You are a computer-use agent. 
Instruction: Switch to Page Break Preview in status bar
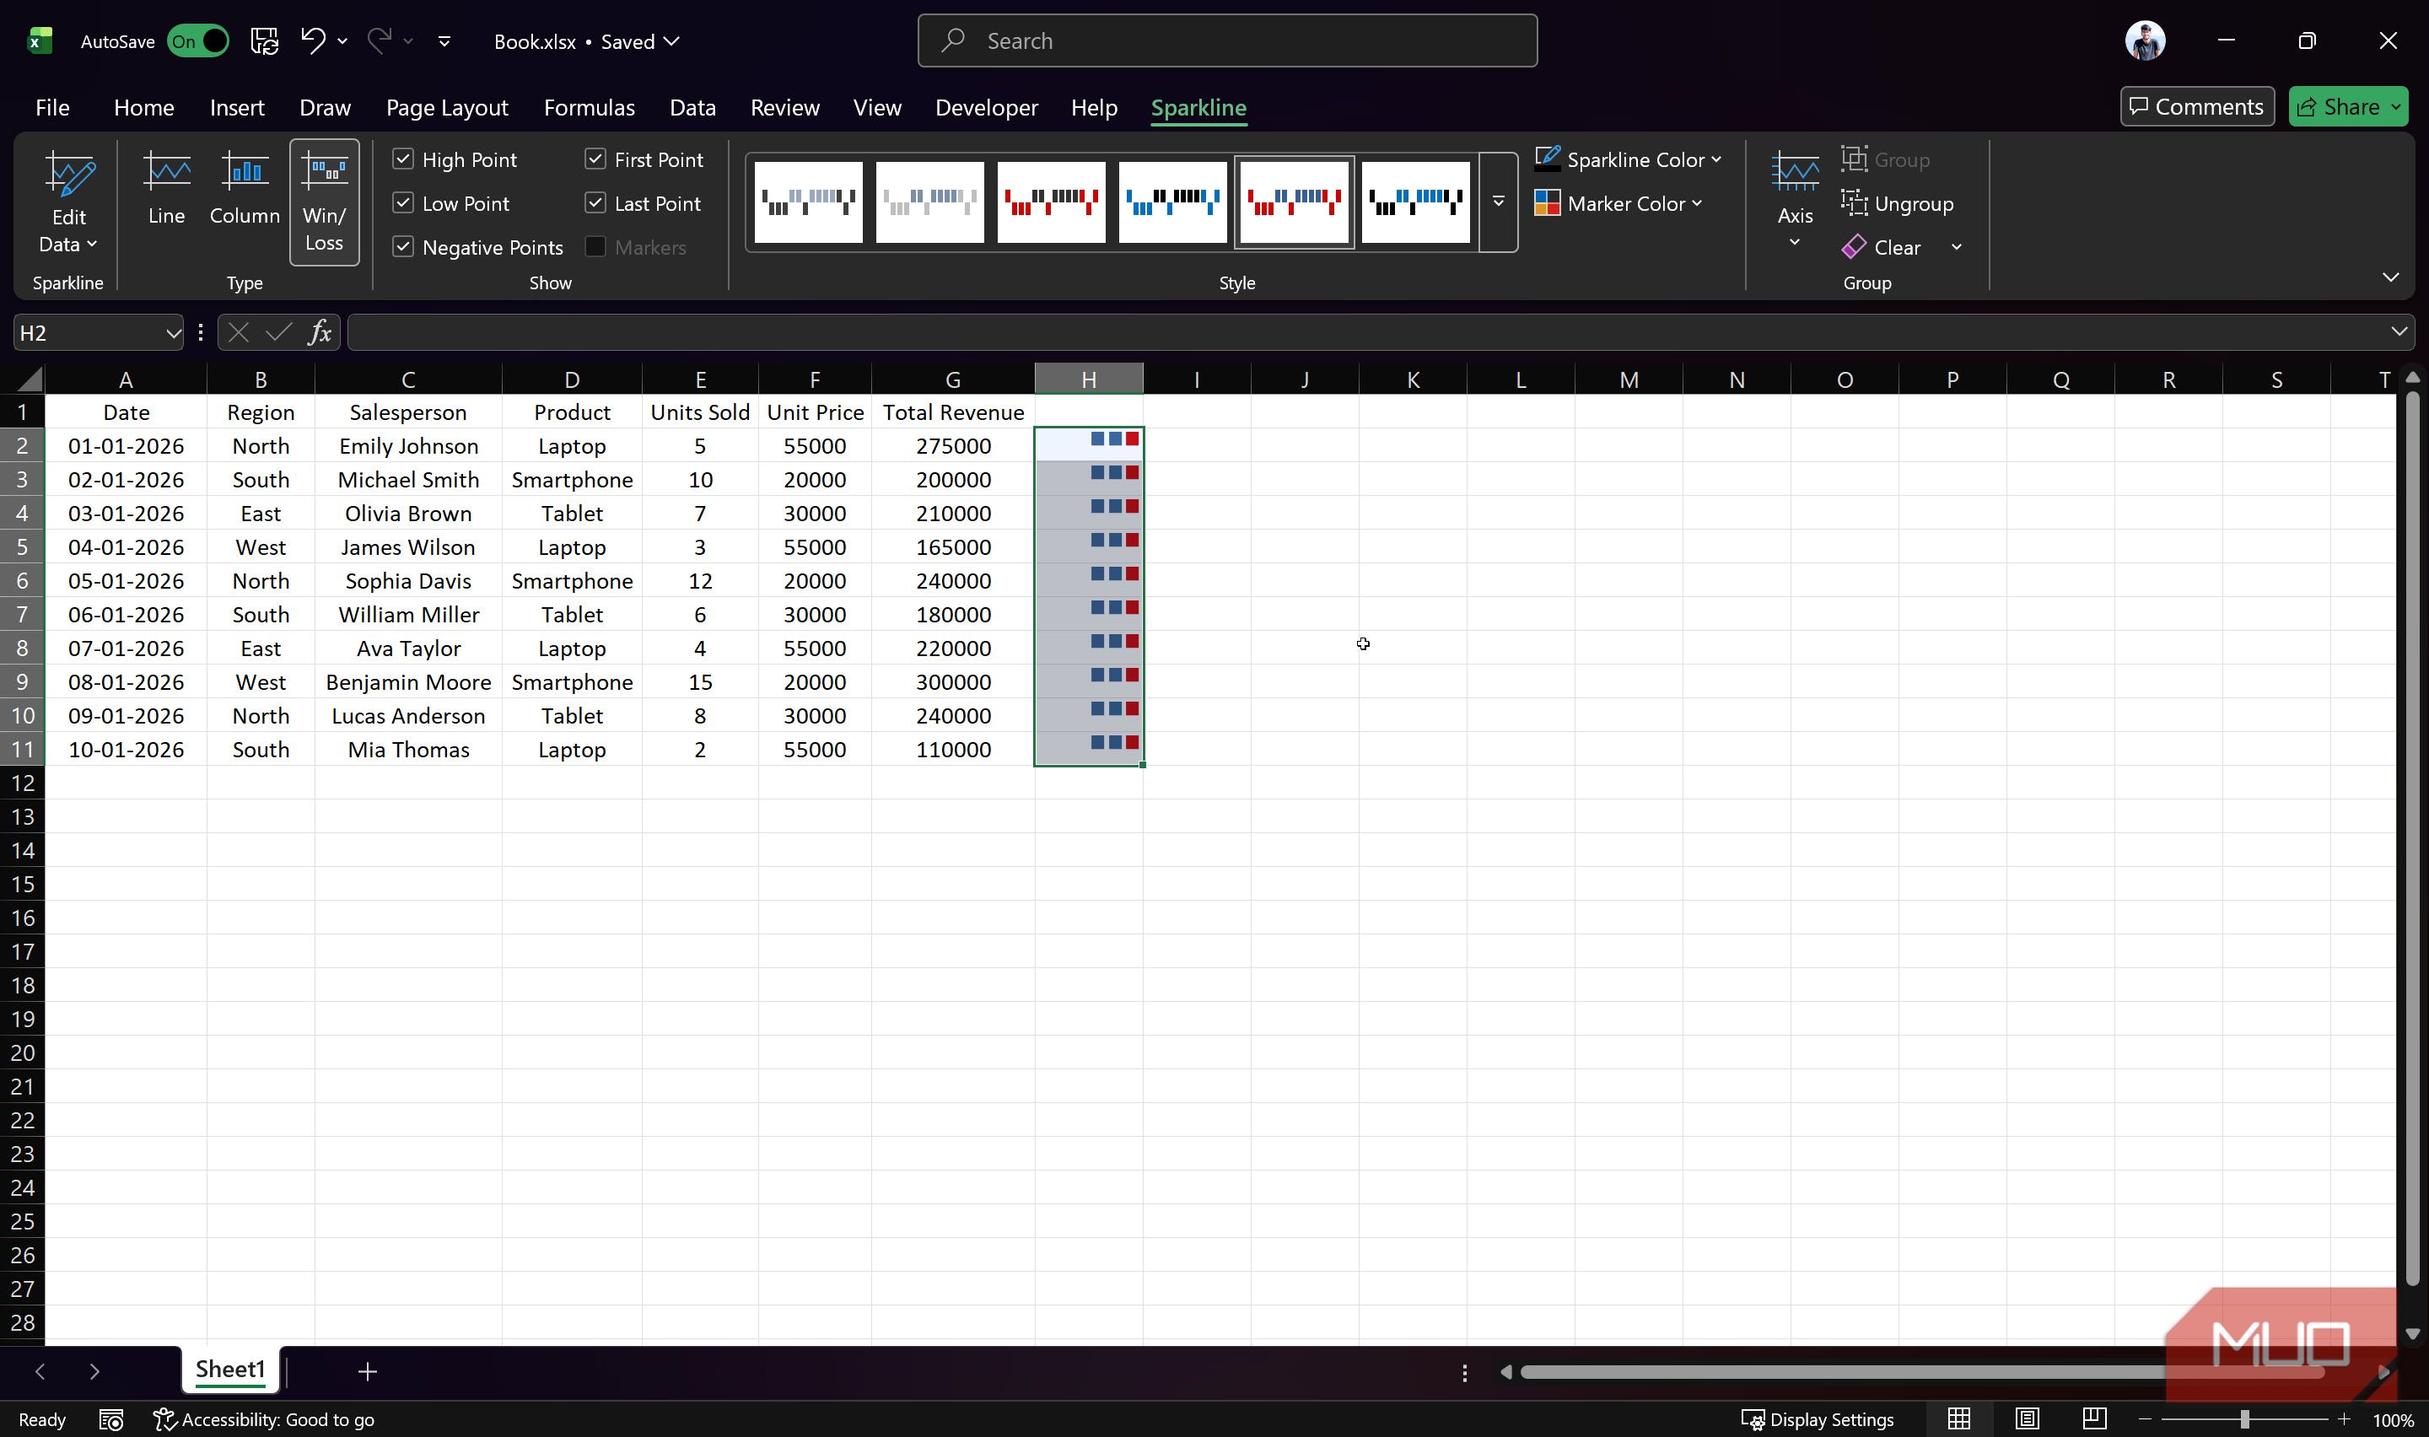click(x=2094, y=1419)
